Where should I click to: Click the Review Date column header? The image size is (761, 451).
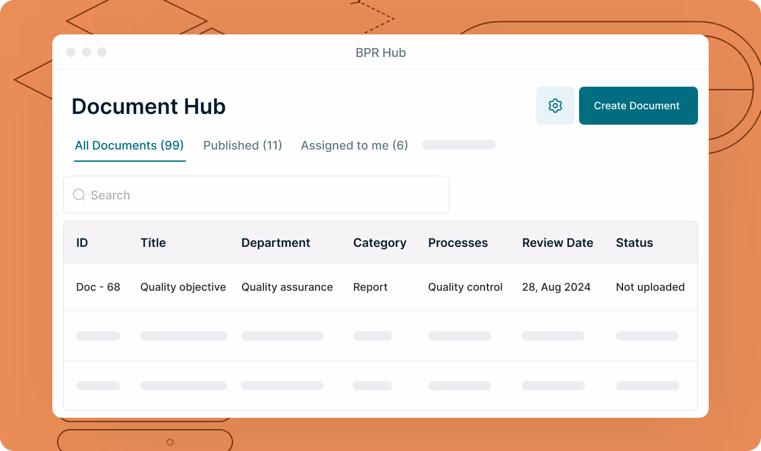point(558,243)
